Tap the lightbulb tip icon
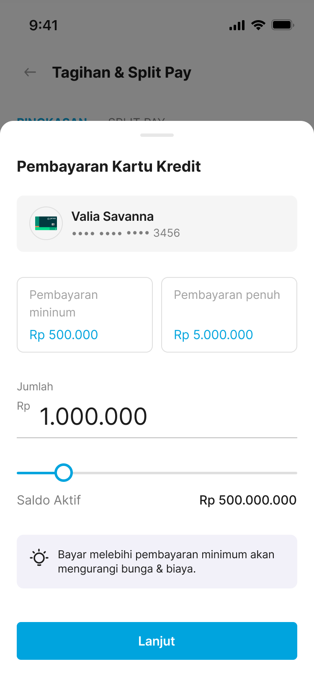Viewport: 314px width, 685px height. (x=39, y=557)
